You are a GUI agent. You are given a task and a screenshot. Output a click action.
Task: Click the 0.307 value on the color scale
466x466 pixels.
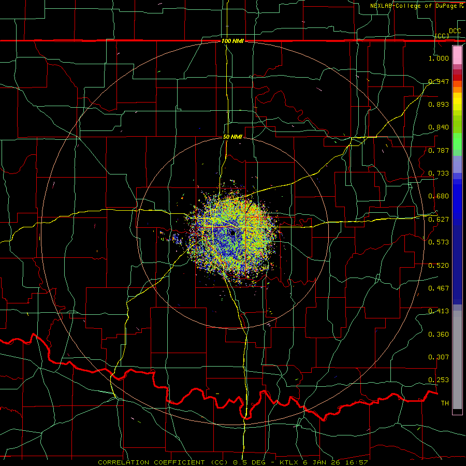(x=439, y=357)
